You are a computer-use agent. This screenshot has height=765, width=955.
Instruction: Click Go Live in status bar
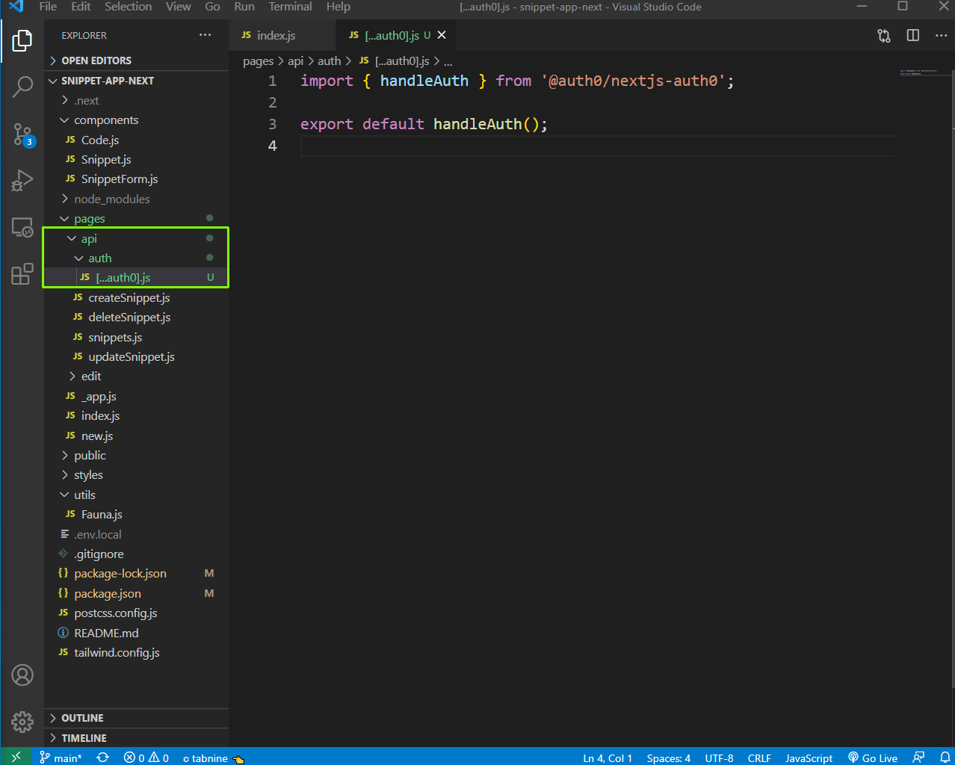[x=873, y=758]
